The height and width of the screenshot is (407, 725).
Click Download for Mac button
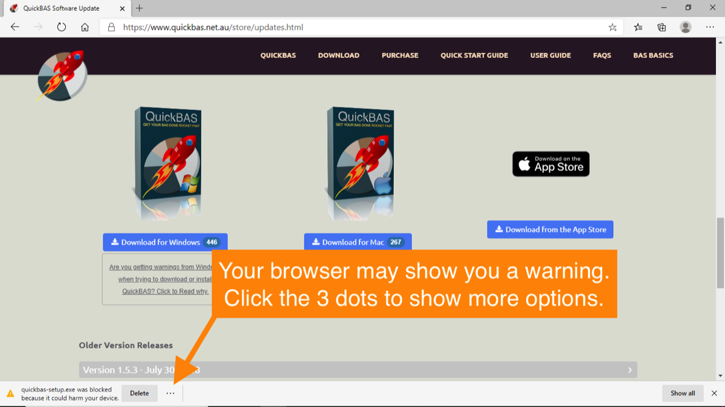point(358,242)
